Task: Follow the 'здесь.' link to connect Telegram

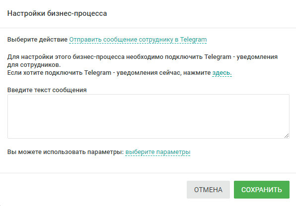Action: click(x=222, y=73)
